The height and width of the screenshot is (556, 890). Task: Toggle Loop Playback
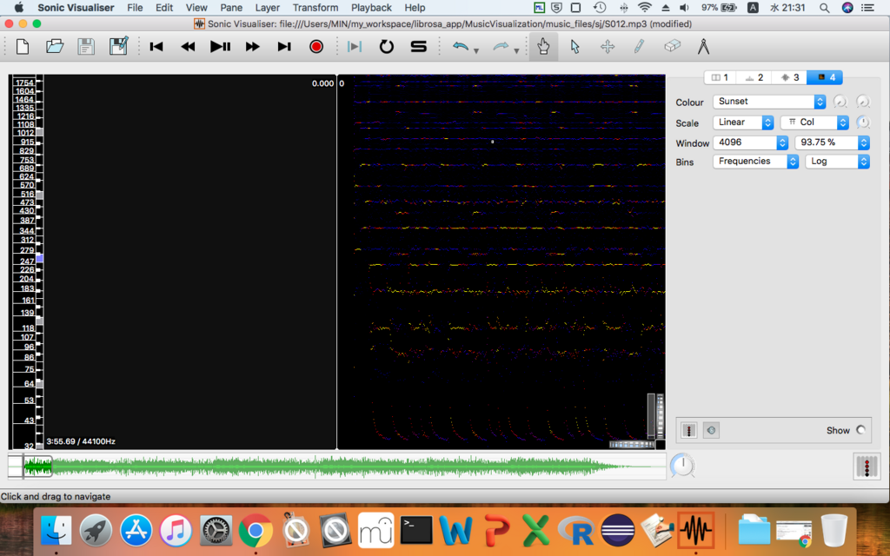pyautogui.click(x=387, y=47)
